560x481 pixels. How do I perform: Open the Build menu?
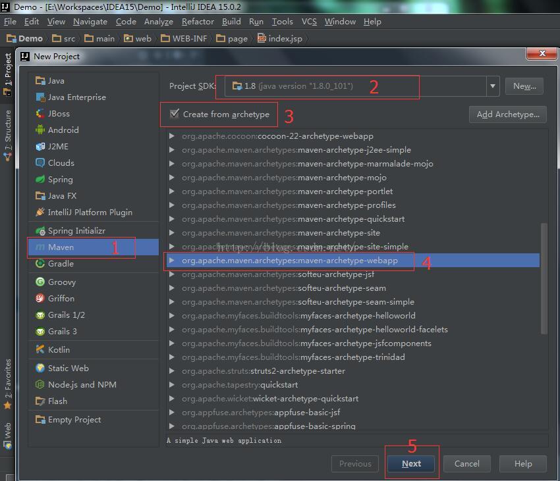[x=231, y=22]
